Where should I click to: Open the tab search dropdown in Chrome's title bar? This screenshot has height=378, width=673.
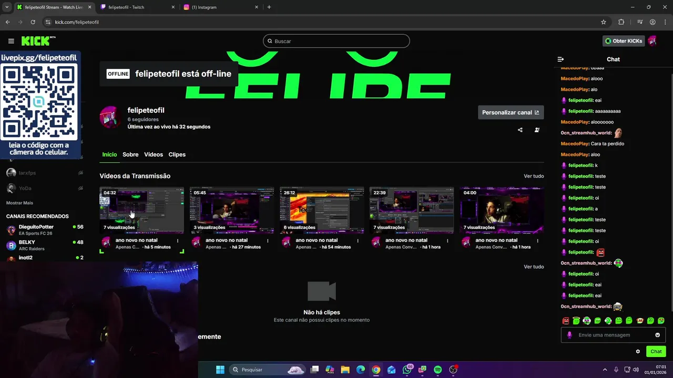click(x=7, y=7)
